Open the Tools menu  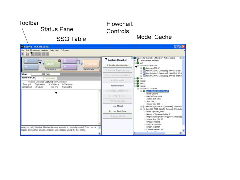[51, 50]
